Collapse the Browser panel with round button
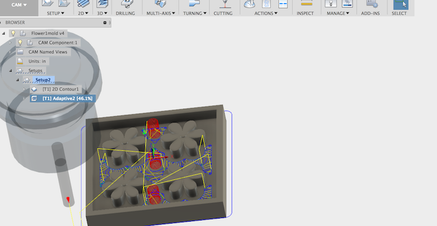 [105, 22]
